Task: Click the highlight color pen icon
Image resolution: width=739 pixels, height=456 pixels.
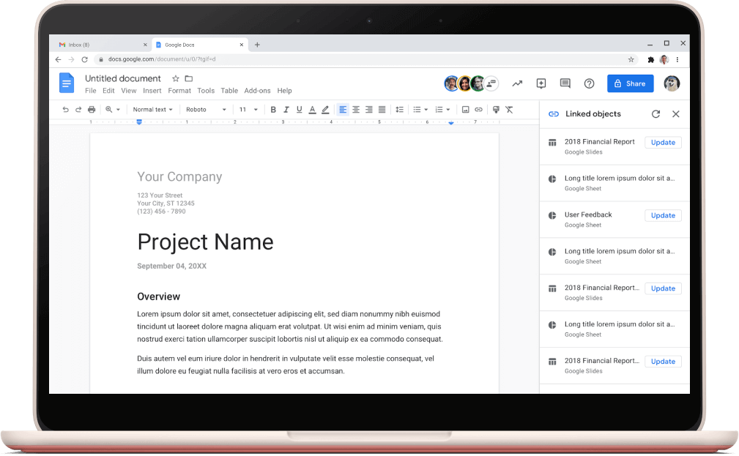Action: [x=325, y=110]
